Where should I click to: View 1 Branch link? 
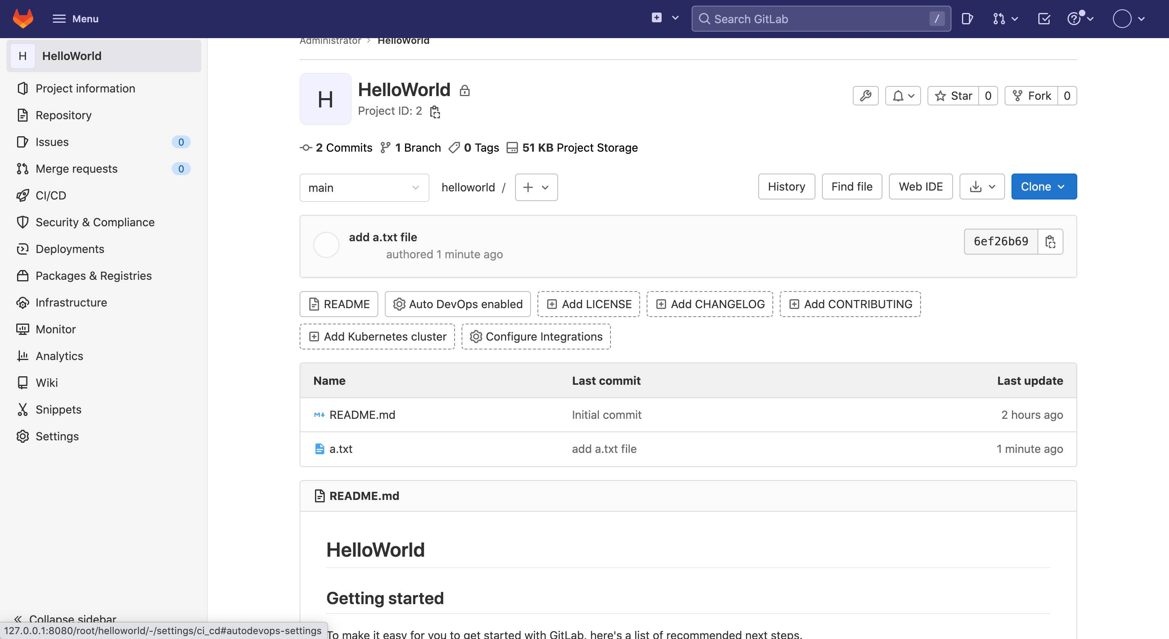coord(410,148)
